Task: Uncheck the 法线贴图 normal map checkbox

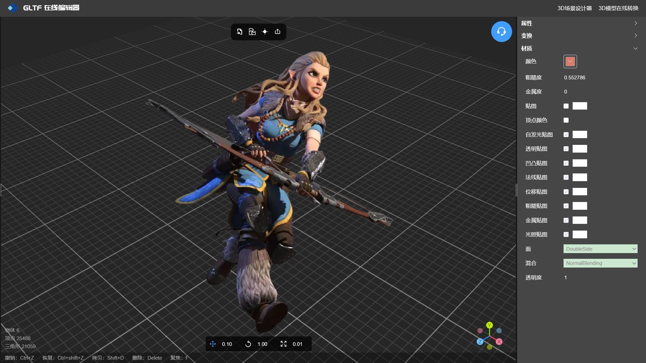Action: [566, 177]
